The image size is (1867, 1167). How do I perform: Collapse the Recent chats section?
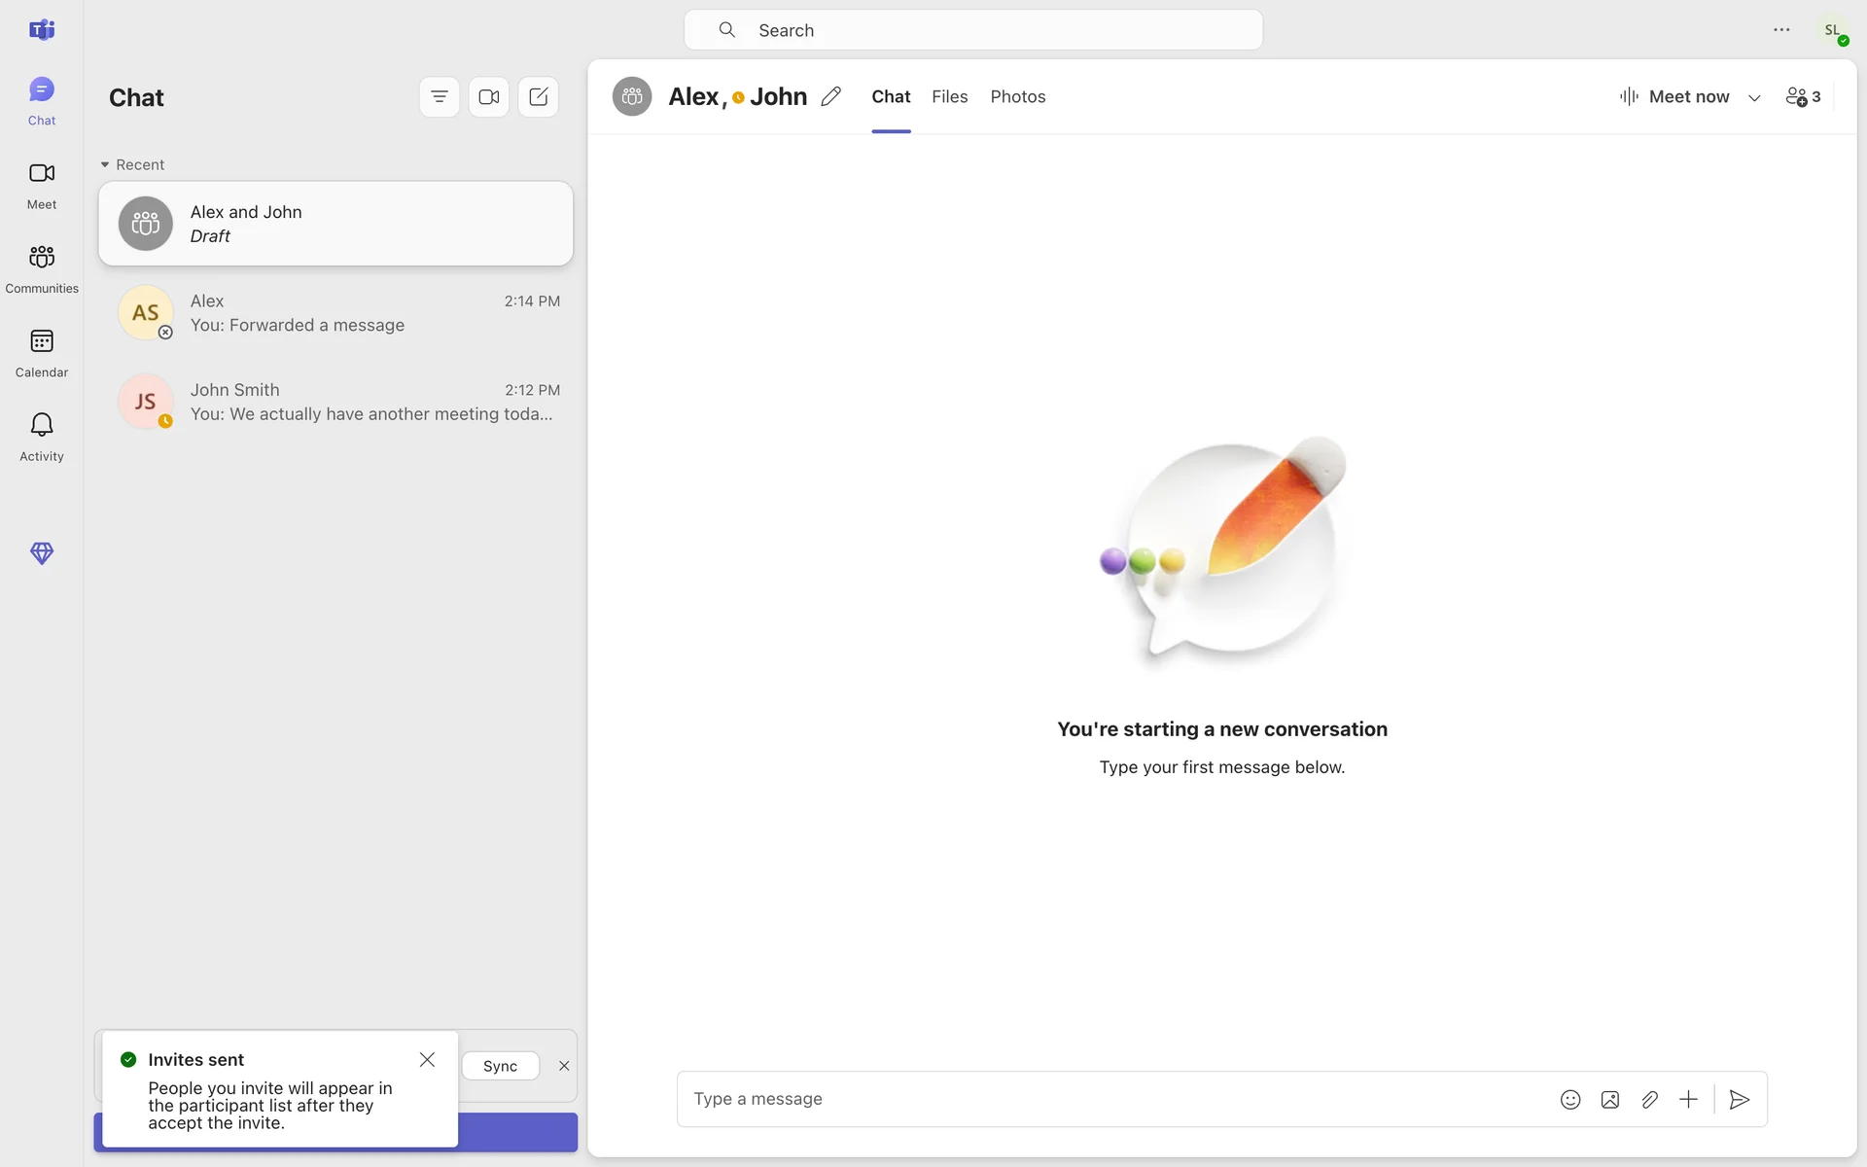coord(105,164)
